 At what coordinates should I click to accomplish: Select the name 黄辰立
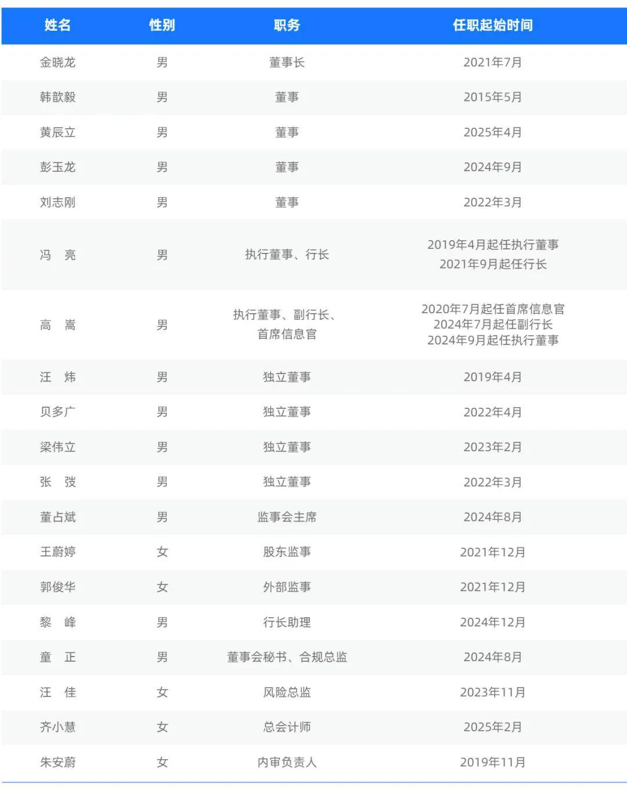pos(57,132)
